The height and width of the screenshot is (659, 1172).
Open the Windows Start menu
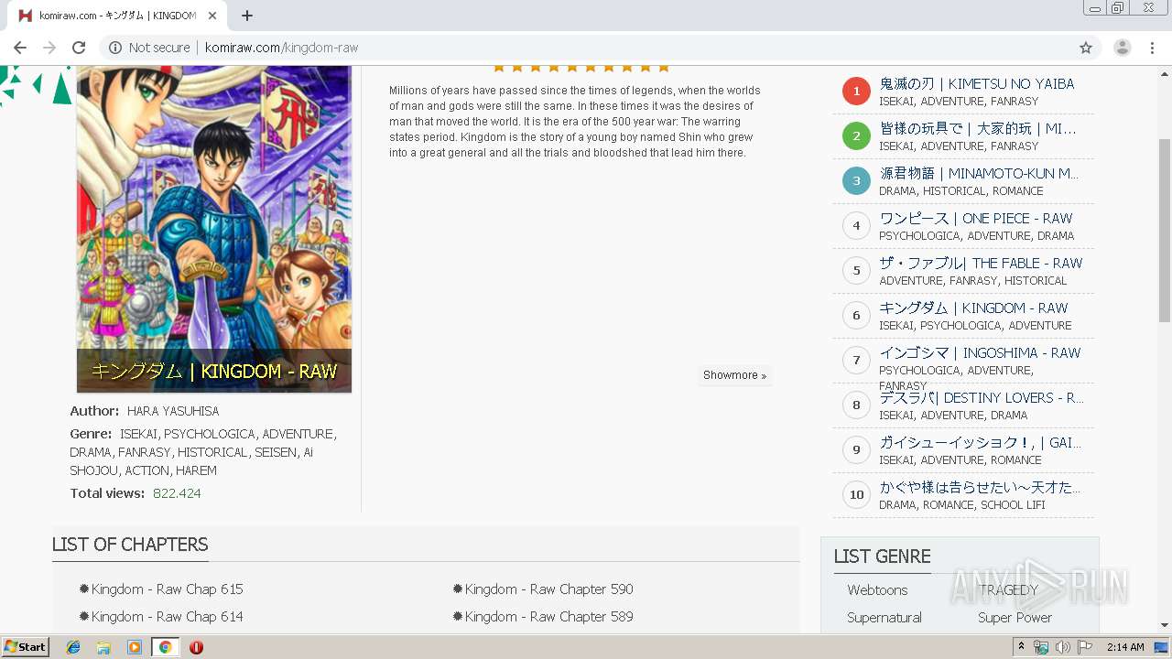(26, 647)
